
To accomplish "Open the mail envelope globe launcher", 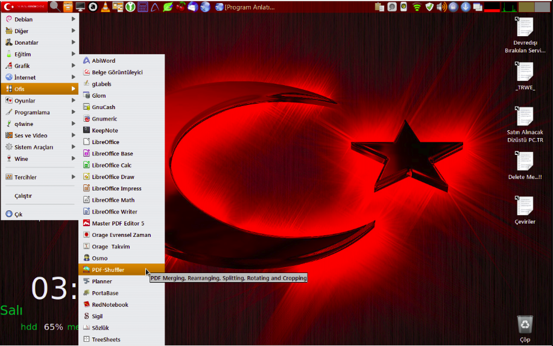I will (192, 7).
